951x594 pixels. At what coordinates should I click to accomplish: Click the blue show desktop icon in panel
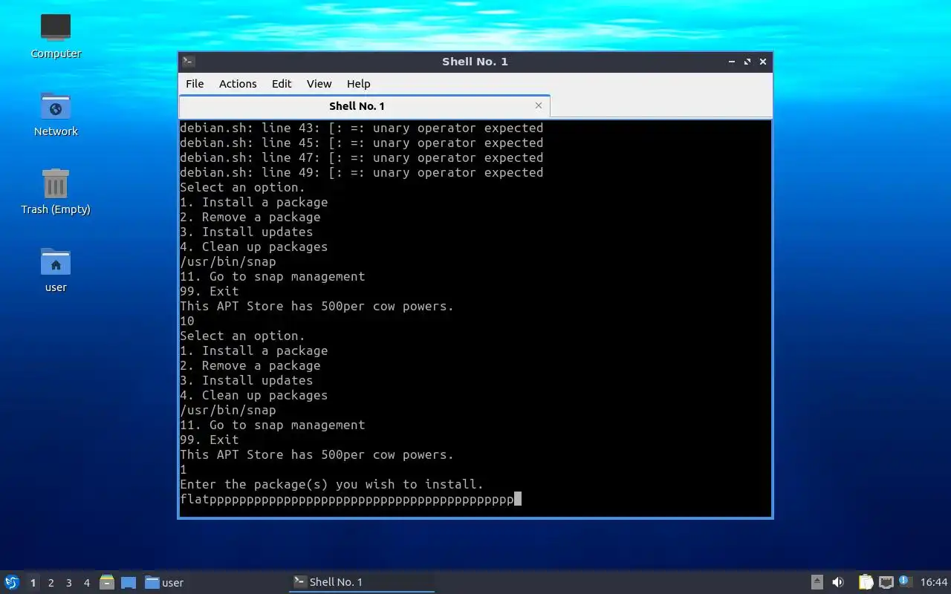(129, 582)
